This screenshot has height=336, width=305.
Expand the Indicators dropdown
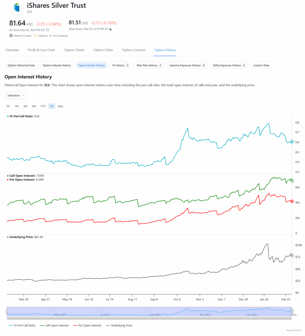[x=15, y=95]
